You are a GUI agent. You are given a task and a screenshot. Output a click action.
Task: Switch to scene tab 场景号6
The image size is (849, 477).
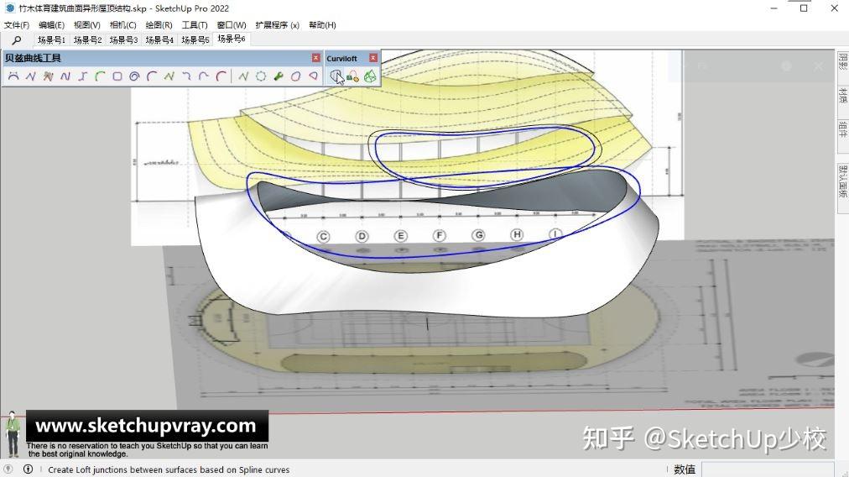(x=232, y=39)
